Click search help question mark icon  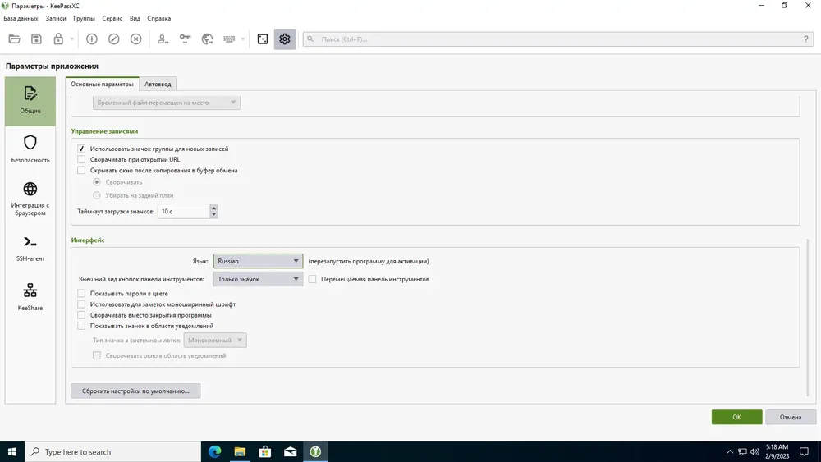pyautogui.click(x=806, y=39)
